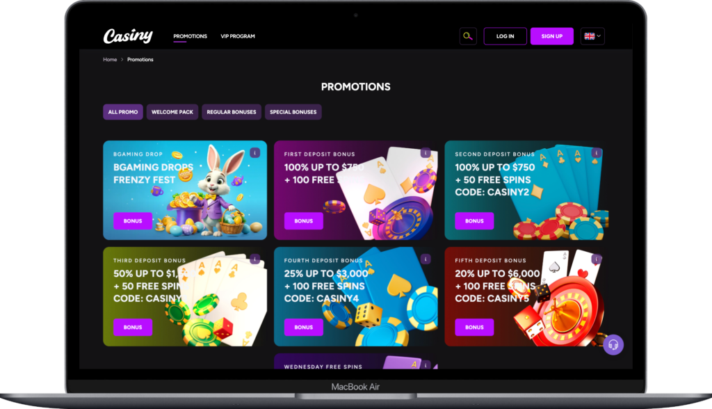The height and width of the screenshot is (409, 712).
Task: Open the live chat headset icon
Action: 613,345
